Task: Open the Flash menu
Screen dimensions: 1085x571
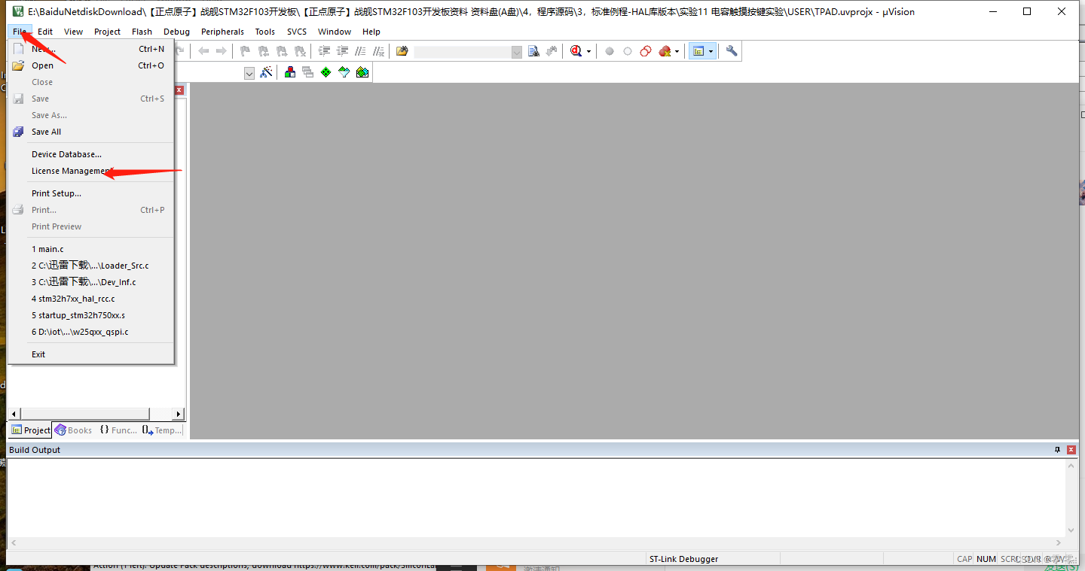Action: [x=142, y=32]
